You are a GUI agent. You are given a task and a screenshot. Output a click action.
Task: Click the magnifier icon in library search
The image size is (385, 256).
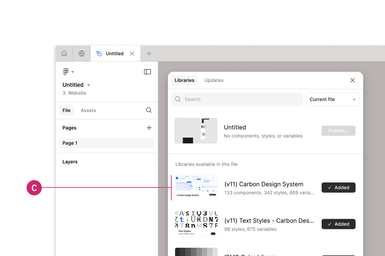pos(178,99)
